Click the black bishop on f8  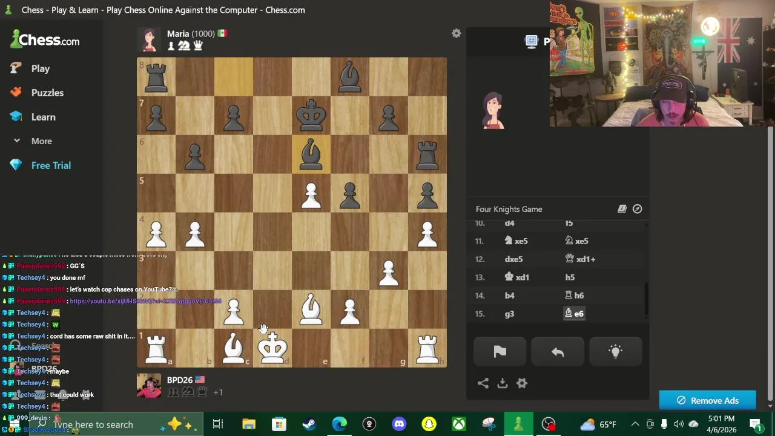coord(350,76)
